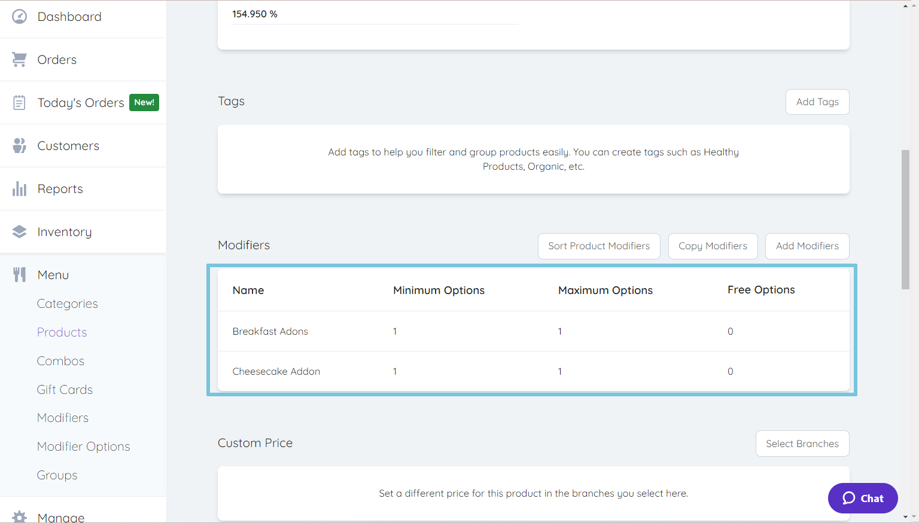919x523 pixels.
Task: Navigate to the Categories menu item
Action: click(x=67, y=304)
